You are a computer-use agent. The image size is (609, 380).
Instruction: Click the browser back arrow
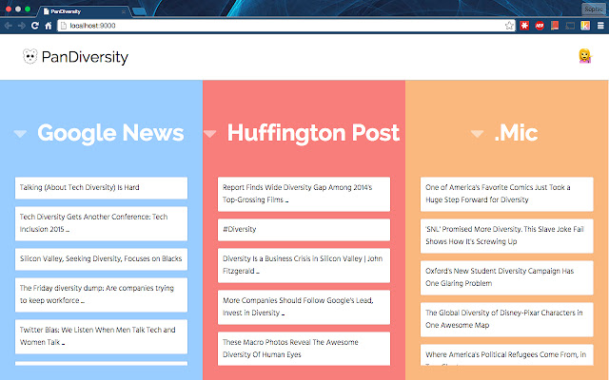click(9, 26)
